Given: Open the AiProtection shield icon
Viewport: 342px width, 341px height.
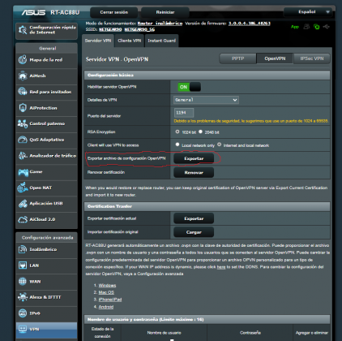Looking at the screenshot, I should coord(23,108).
